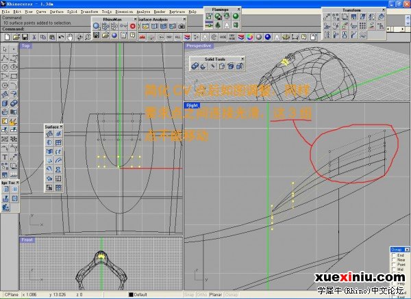The image size is (411, 299).
Task: Open the Render menu
Action: pyautogui.click(x=160, y=12)
